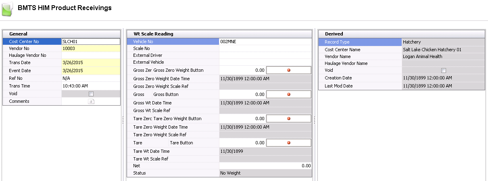Click the Record Type label row
The height and width of the screenshot is (181, 488).
tap(360, 42)
